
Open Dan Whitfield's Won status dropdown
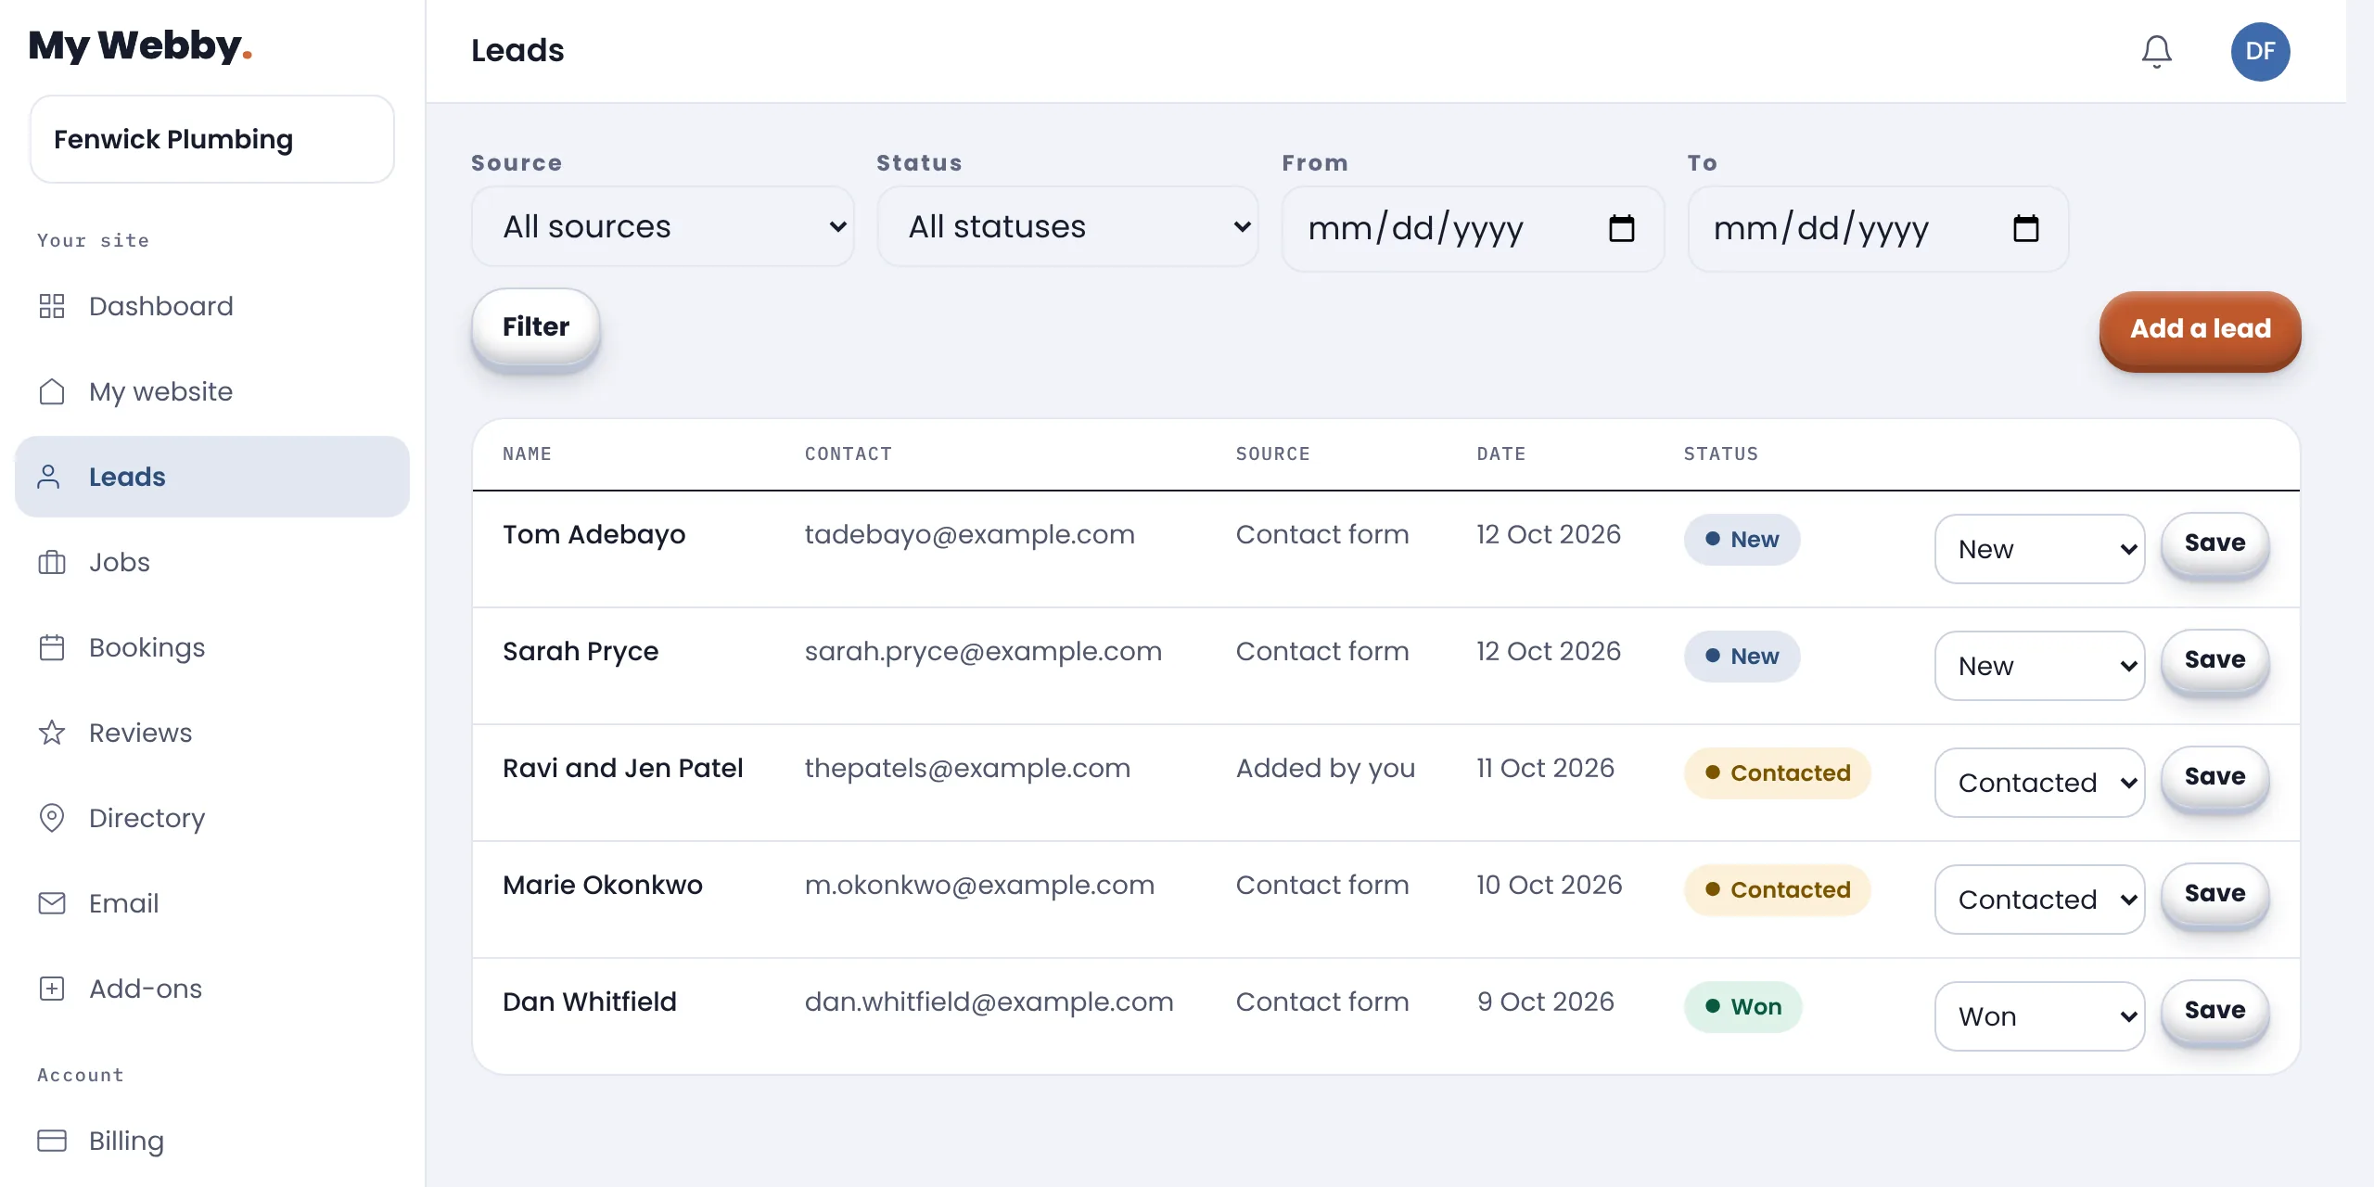(x=2039, y=1016)
